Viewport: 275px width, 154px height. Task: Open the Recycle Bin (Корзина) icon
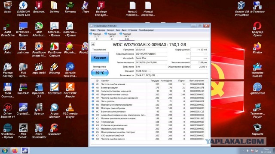(x=257, y=129)
